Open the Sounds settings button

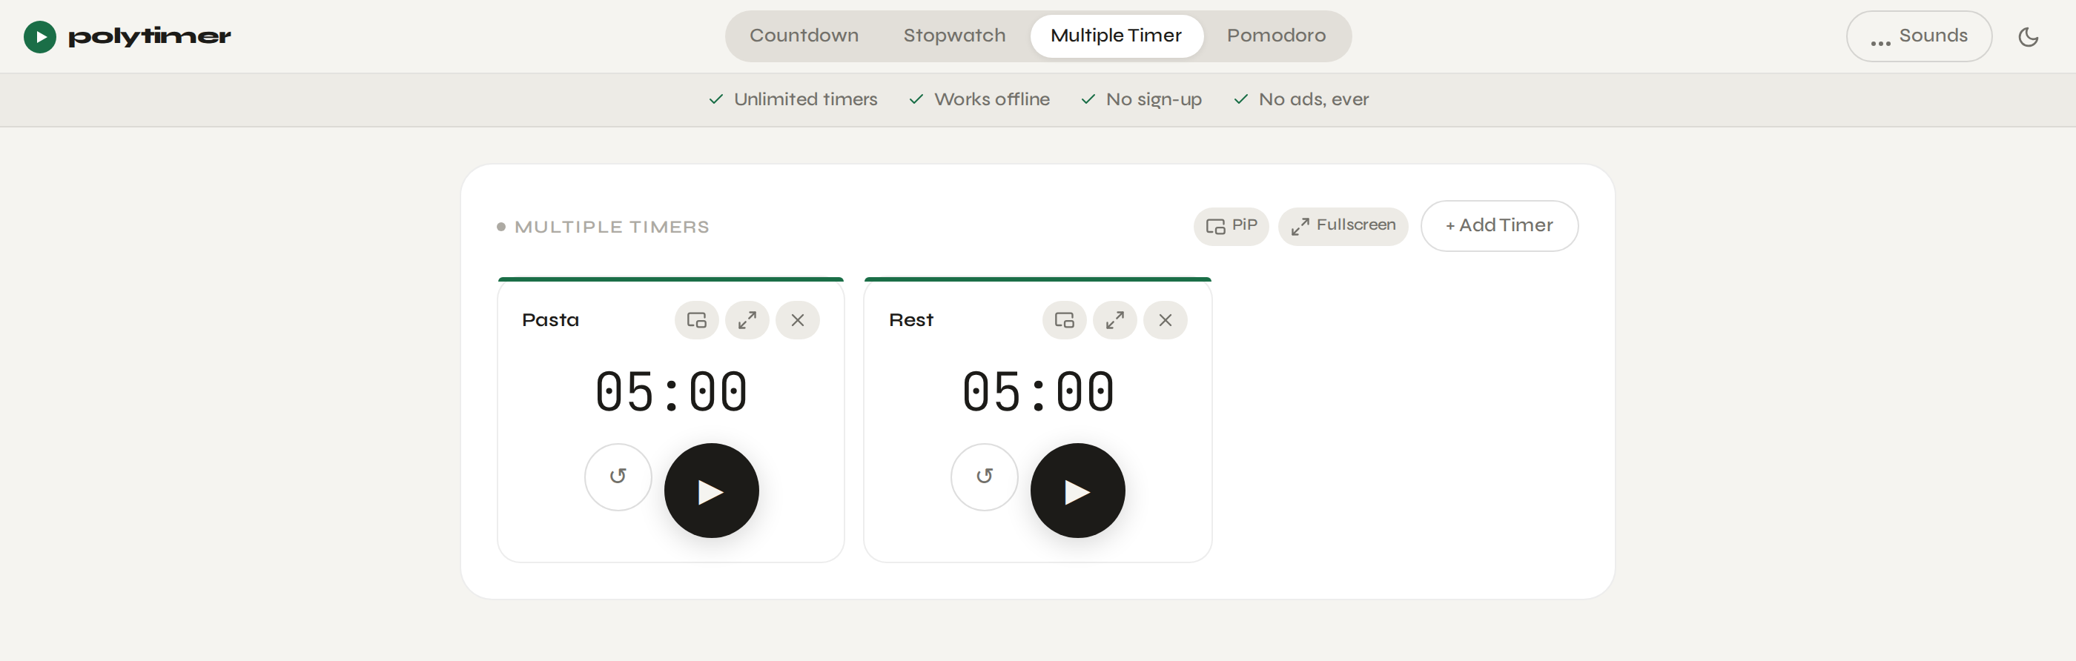[1918, 36]
